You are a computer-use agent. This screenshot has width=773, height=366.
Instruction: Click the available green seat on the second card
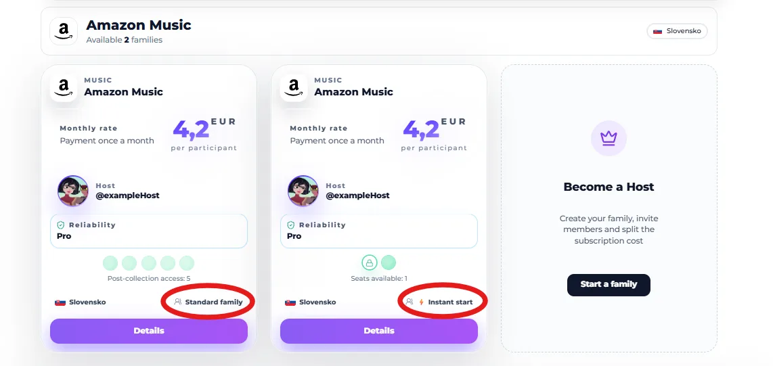pyautogui.click(x=389, y=262)
